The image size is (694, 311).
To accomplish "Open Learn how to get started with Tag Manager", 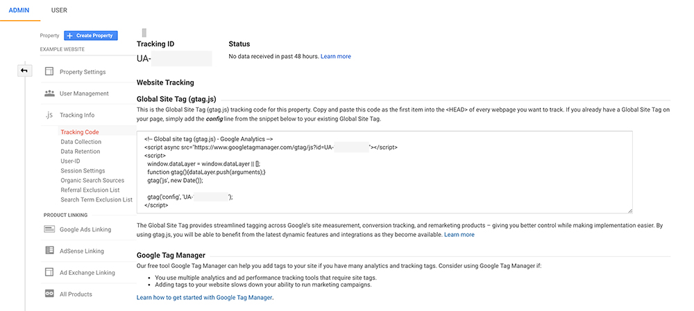I will click(205, 298).
